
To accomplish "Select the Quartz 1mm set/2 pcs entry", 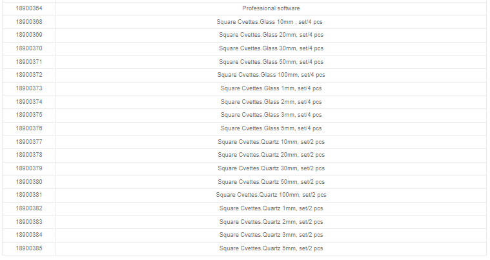I will (271, 208).
